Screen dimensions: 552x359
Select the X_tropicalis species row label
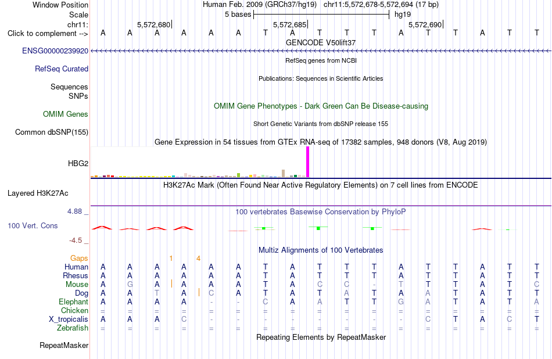click(69, 319)
